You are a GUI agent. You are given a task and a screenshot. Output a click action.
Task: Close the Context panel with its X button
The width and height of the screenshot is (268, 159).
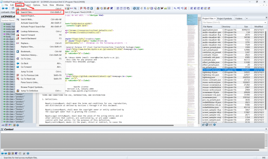(266, 129)
